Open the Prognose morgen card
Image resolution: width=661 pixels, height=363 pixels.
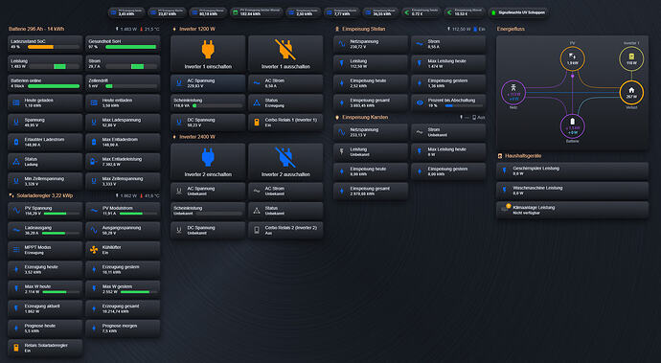point(123,328)
